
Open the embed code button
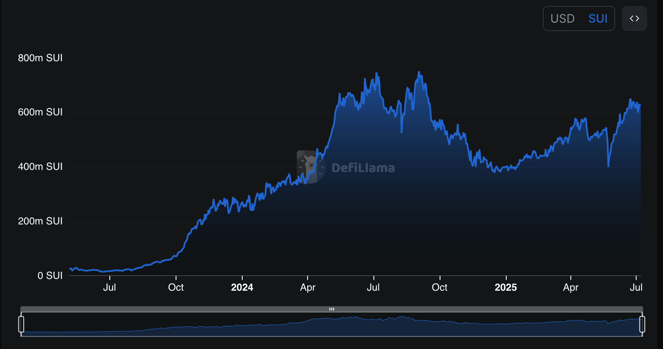click(x=634, y=18)
